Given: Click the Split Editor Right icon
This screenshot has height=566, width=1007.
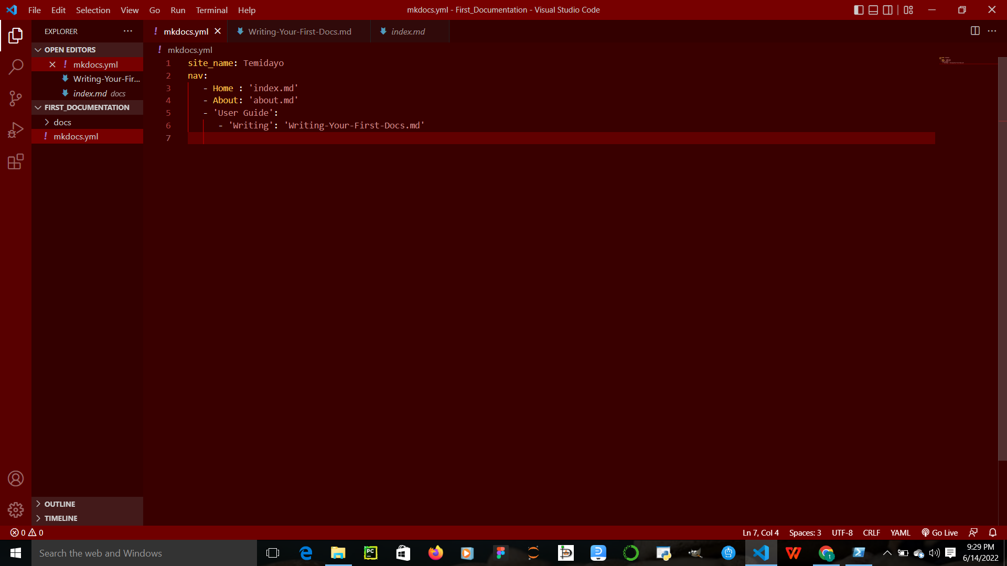Looking at the screenshot, I should pyautogui.click(x=975, y=31).
